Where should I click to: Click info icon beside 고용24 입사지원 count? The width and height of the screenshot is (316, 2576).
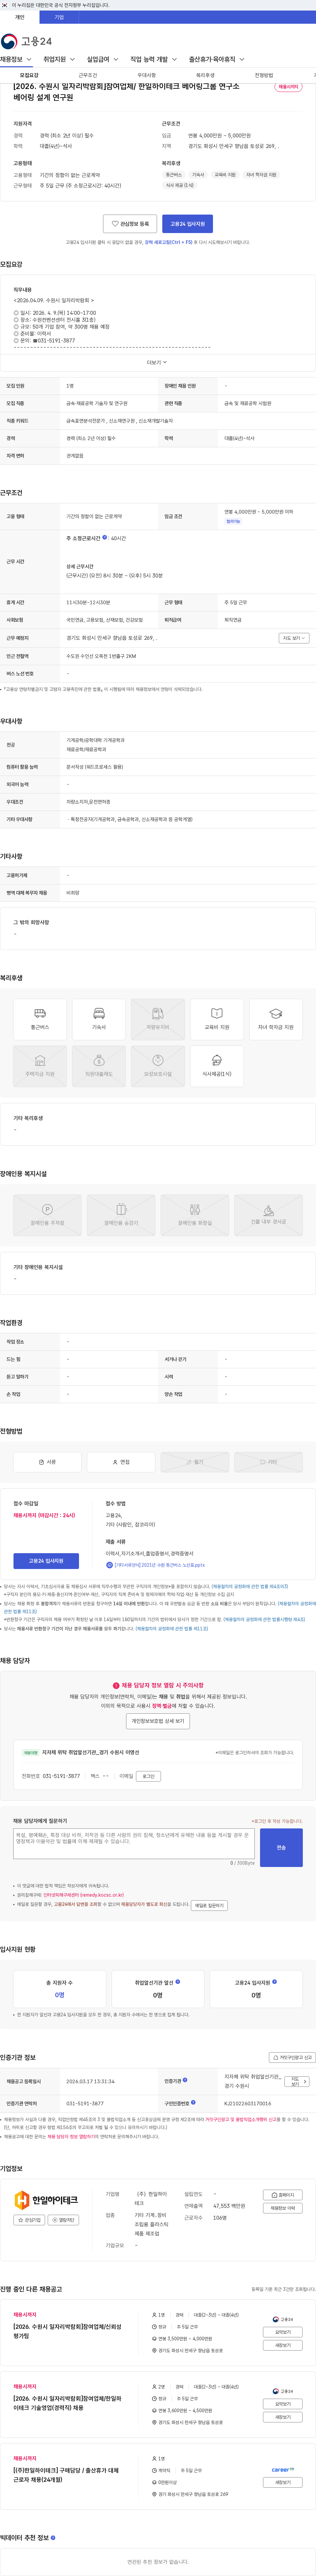click(275, 1982)
